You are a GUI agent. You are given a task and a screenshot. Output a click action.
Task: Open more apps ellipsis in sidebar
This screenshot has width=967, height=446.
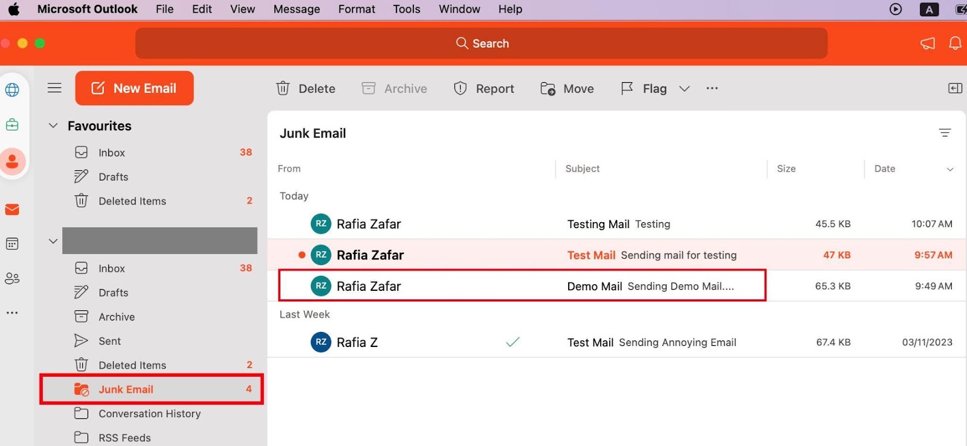coord(12,313)
